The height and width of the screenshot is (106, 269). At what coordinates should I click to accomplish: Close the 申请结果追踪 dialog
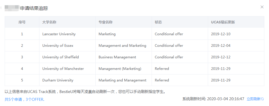pyautogui.click(x=262, y=7)
